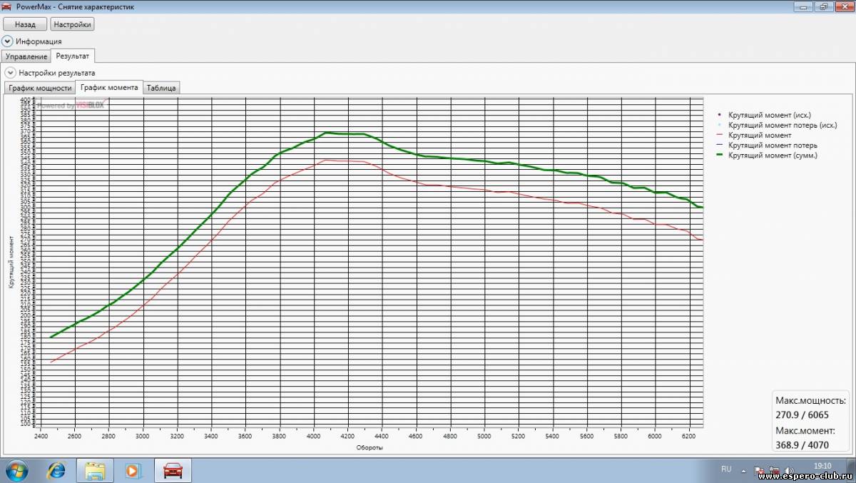Click the Макс.момент: label
Viewport: 856px width, 483px height.
click(x=805, y=431)
